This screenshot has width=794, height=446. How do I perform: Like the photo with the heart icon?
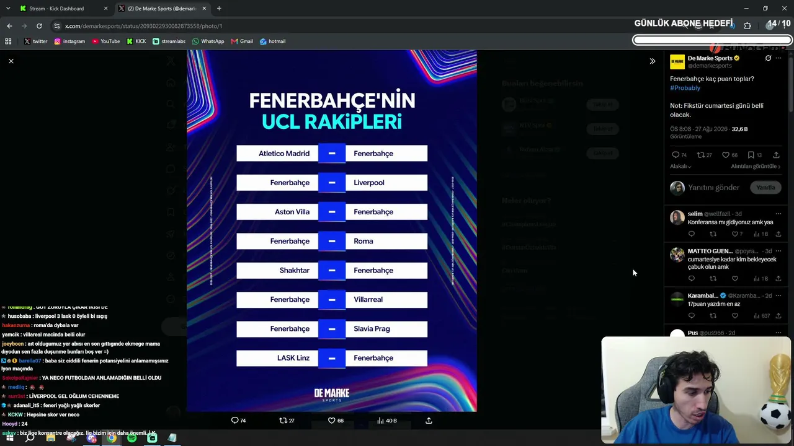click(332, 420)
